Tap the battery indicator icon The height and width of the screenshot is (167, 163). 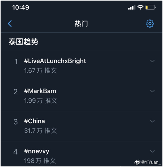coord(150,7)
